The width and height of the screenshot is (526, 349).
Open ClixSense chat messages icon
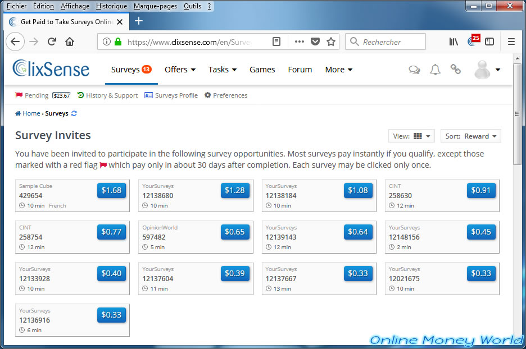click(414, 70)
